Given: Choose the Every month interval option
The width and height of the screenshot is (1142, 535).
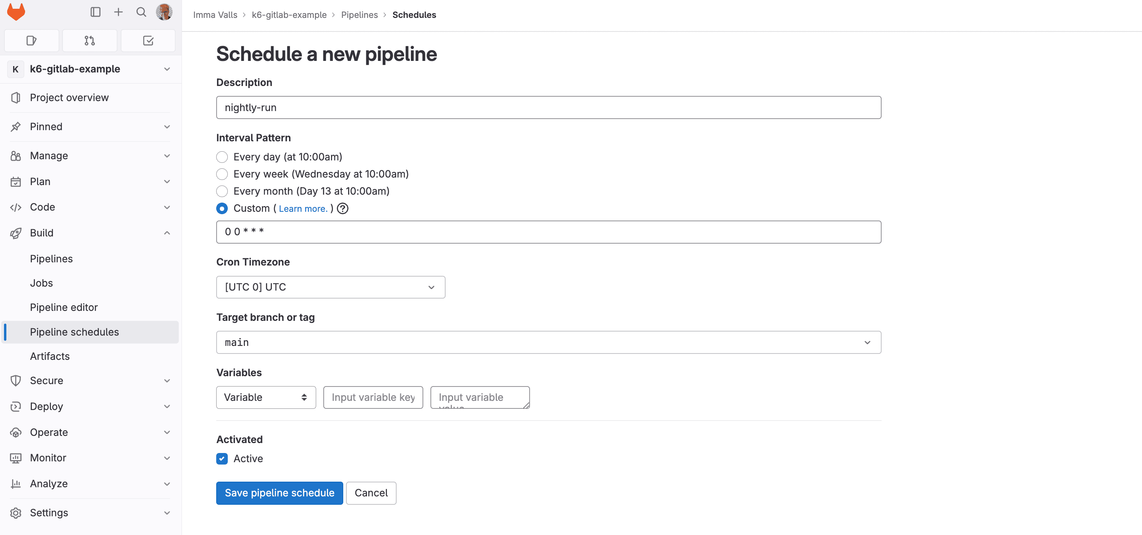Looking at the screenshot, I should click(x=222, y=191).
